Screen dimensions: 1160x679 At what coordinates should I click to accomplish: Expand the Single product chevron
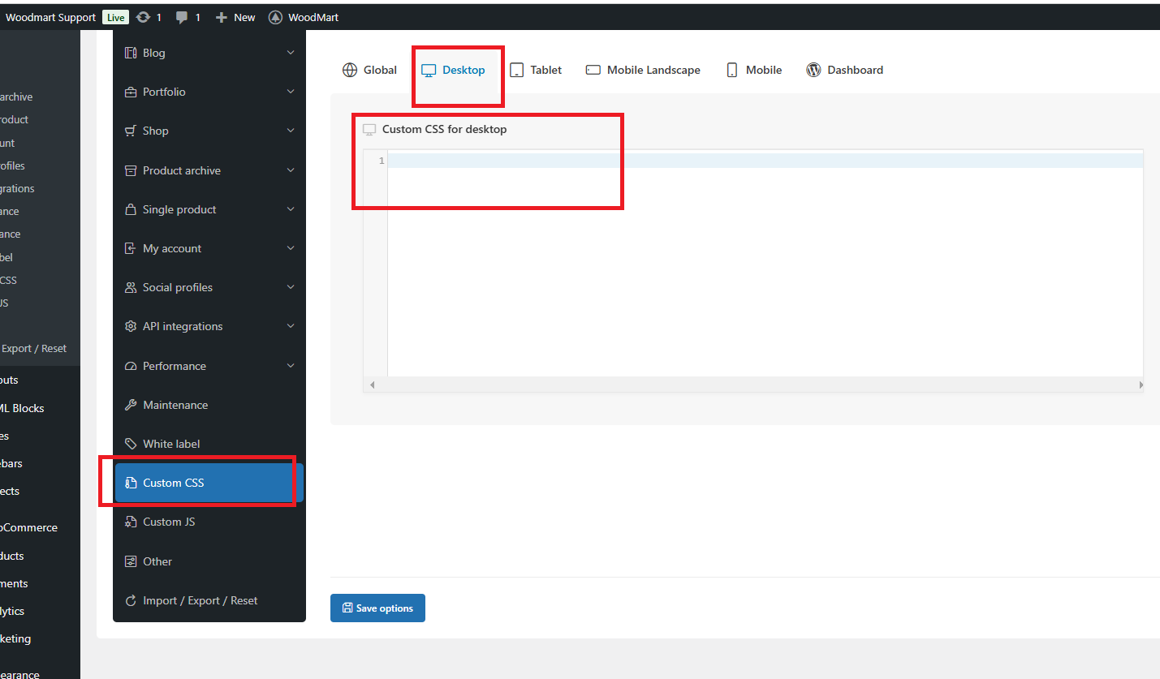pos(291,209)
